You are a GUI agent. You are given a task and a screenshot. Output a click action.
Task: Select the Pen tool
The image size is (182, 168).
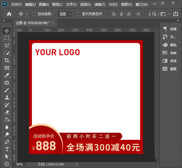pyautogui.click(x=7, y=142)
